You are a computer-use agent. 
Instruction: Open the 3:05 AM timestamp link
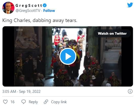9,92
